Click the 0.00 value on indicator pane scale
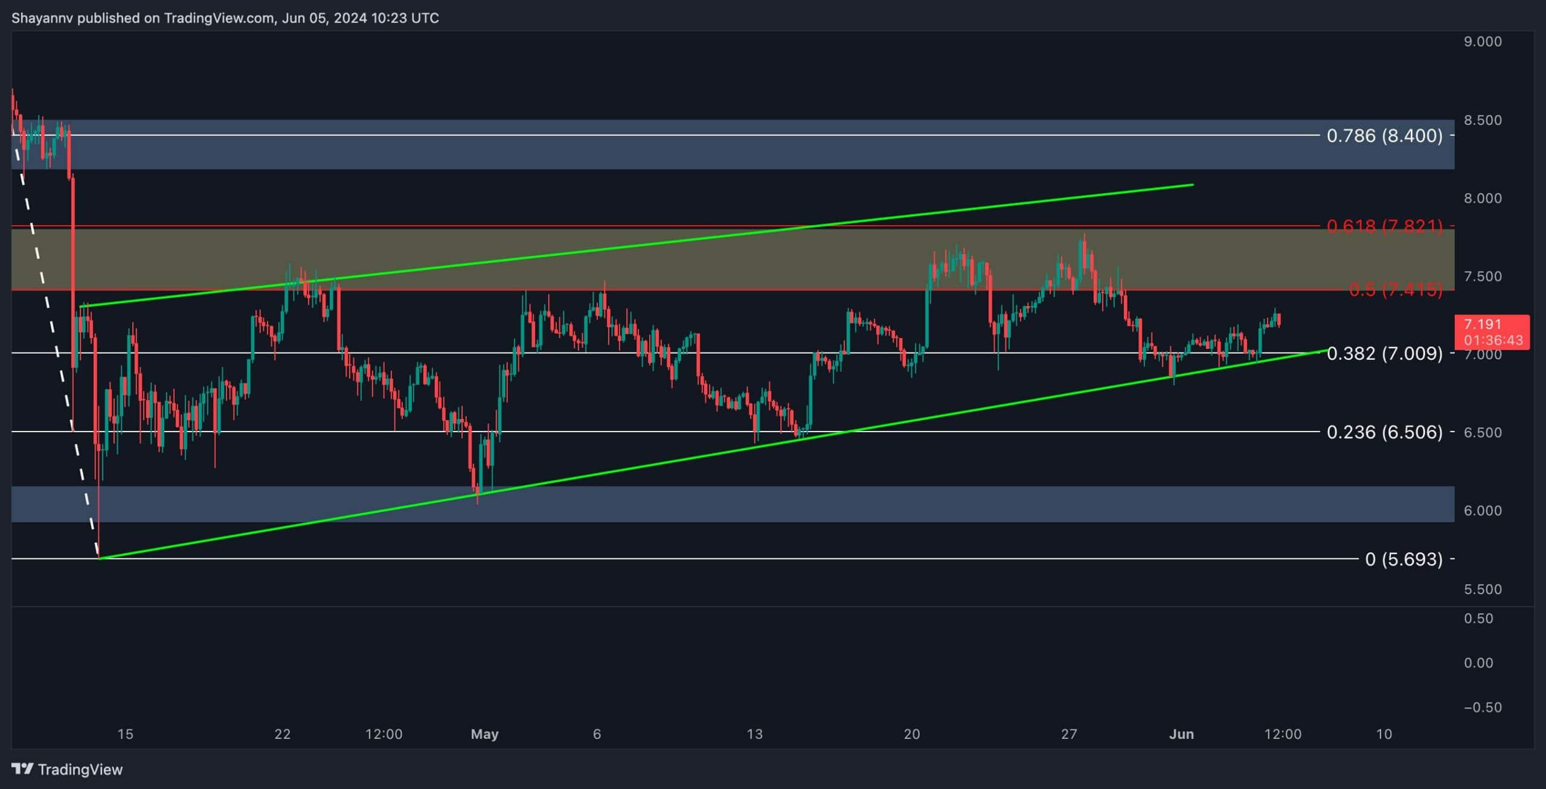 pyautogui.click(x=1478, y=662)
